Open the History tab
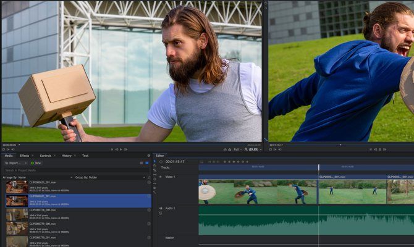Viewport: 414px width, 247px height. coord(66,156)
